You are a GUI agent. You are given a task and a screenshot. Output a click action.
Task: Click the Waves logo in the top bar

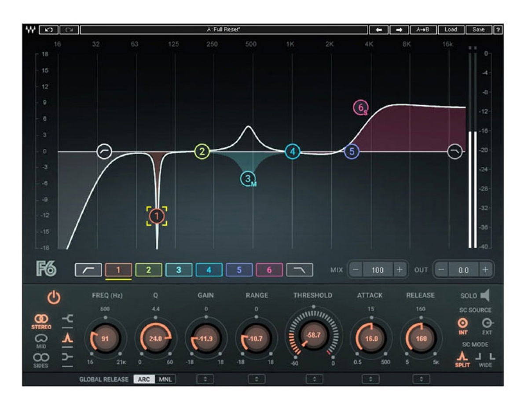pyautogui.click(x=30, y=30)
